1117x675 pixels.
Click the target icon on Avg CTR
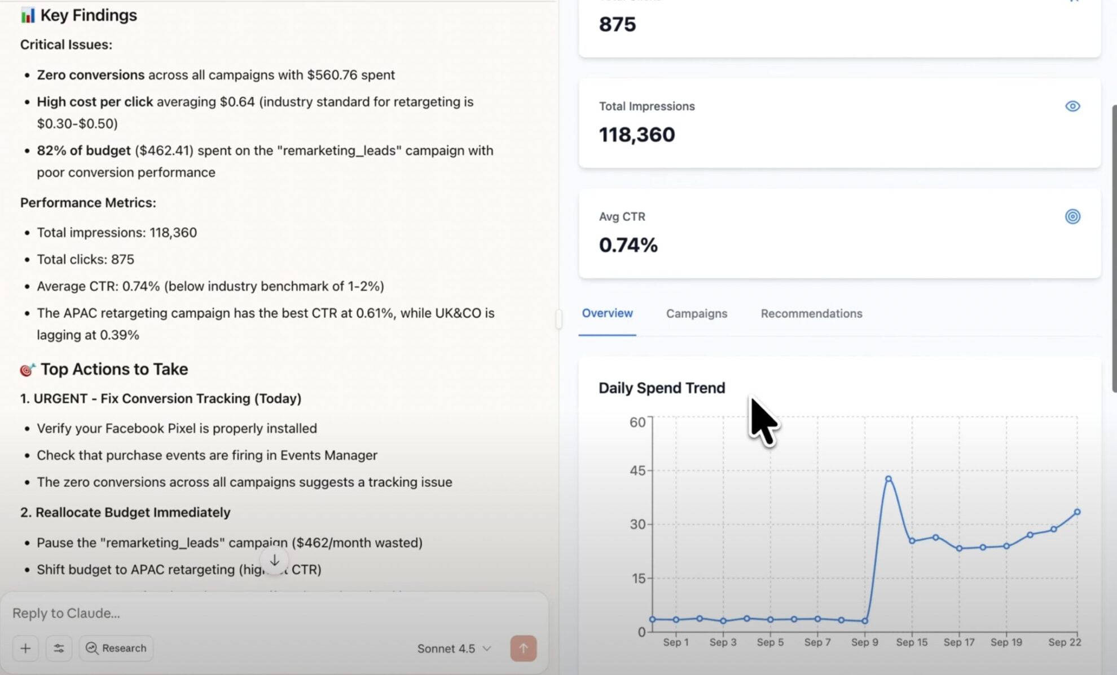pyautogui.click(x=1072, y=216)
